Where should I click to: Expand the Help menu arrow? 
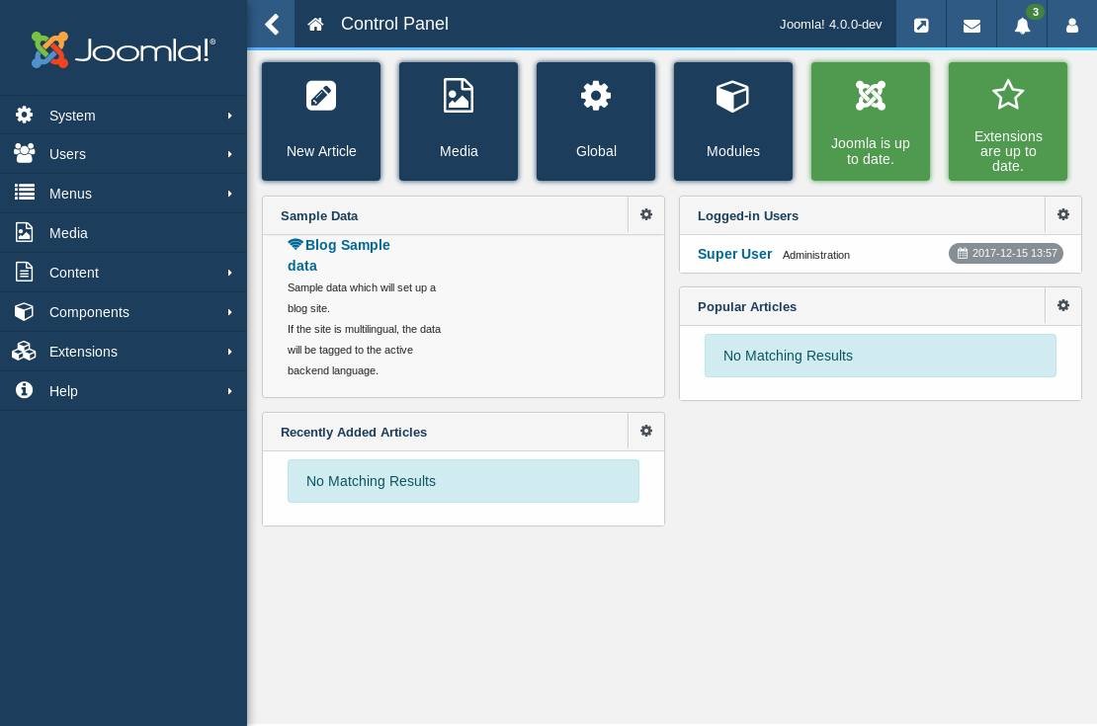click(x=229, y=391)
